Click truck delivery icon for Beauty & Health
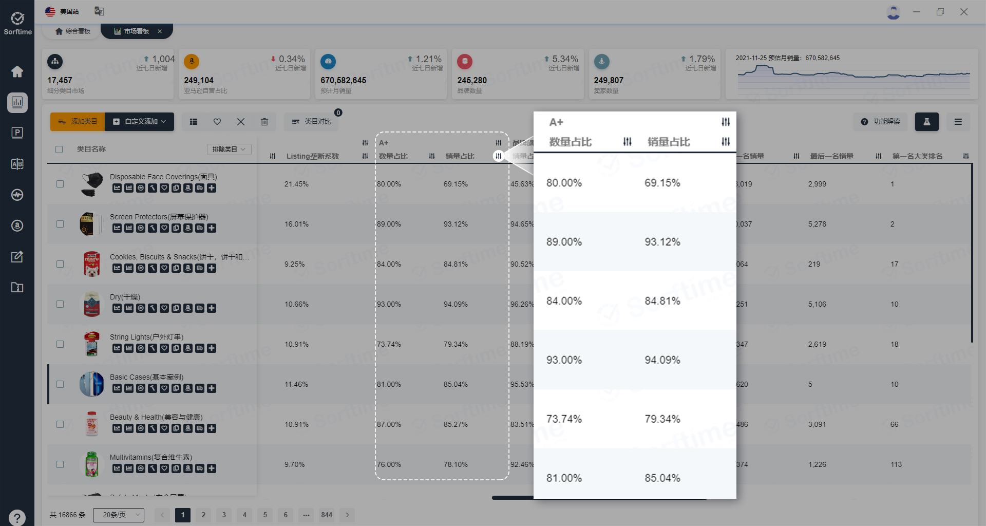The height and width of the screenshot is (526, 986). (200, 428)
